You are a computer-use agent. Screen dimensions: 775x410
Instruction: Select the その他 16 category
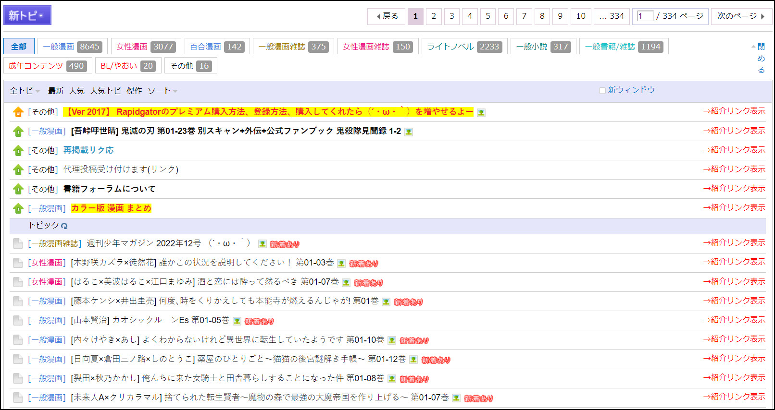tap(191, 66)
